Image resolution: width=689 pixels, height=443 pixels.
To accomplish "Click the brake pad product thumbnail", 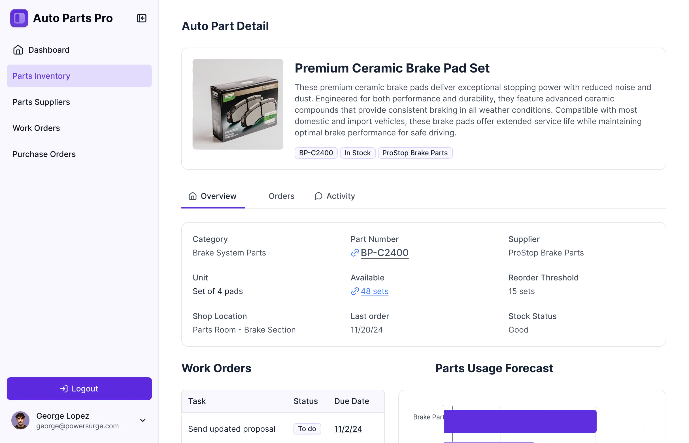I will (x=238, y=104).
